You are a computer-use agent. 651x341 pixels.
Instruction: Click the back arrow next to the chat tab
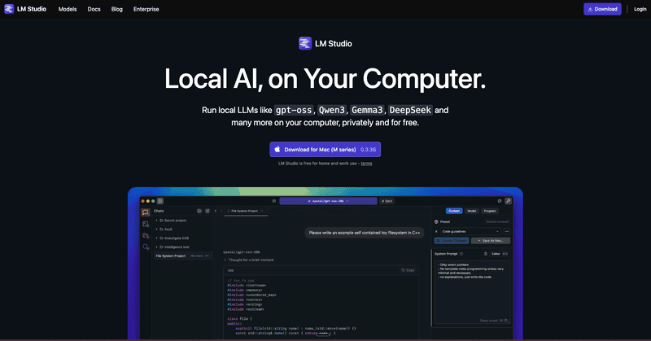tap(216, 211)
